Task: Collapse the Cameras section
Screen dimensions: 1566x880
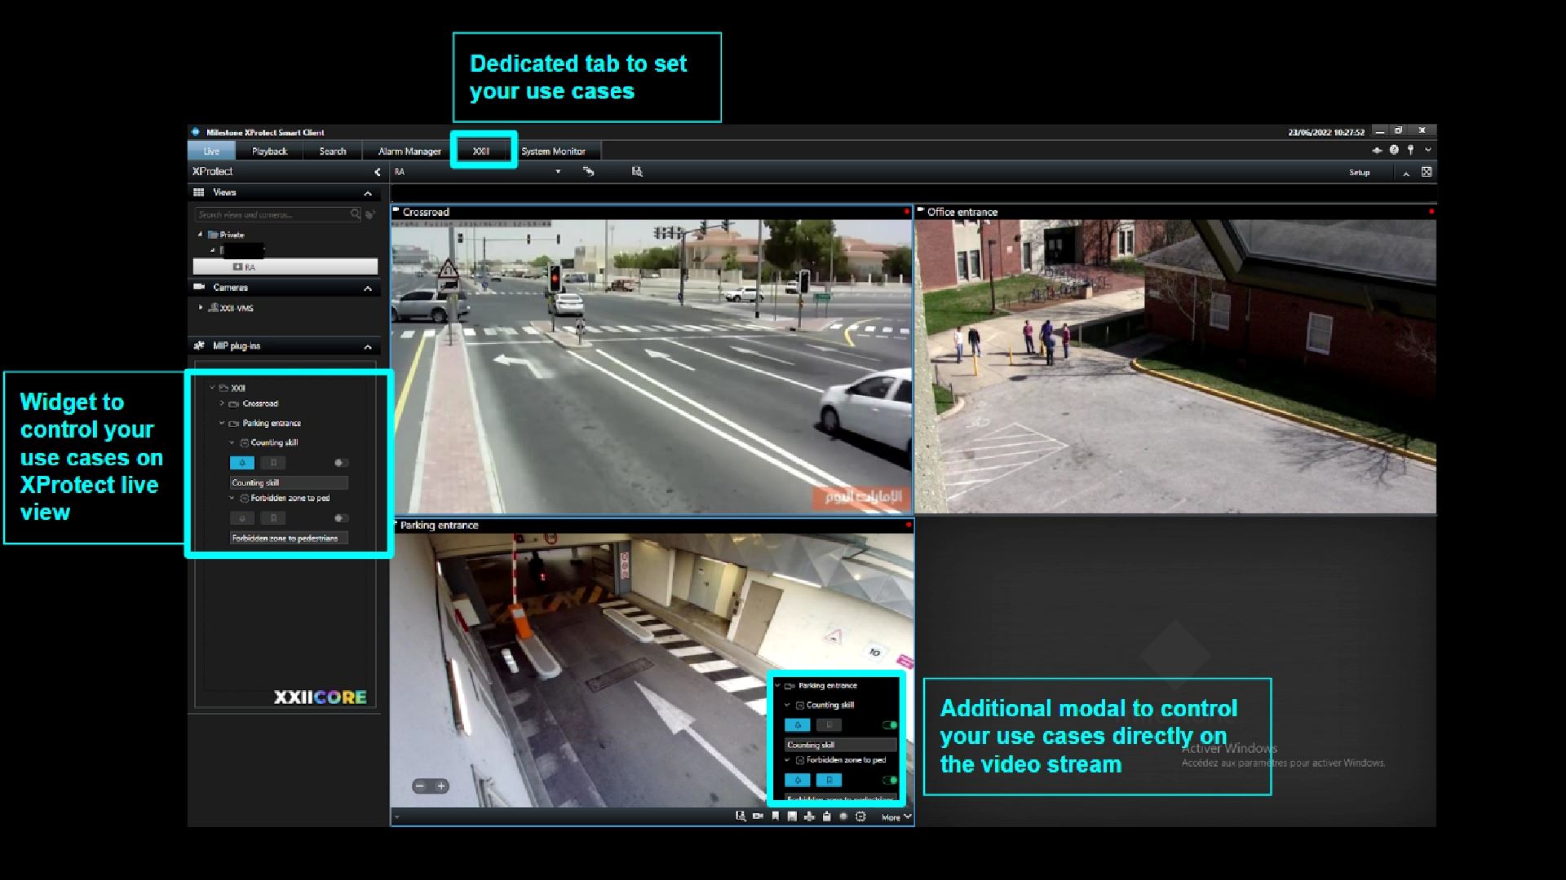Action: click(x=368, y=288)
